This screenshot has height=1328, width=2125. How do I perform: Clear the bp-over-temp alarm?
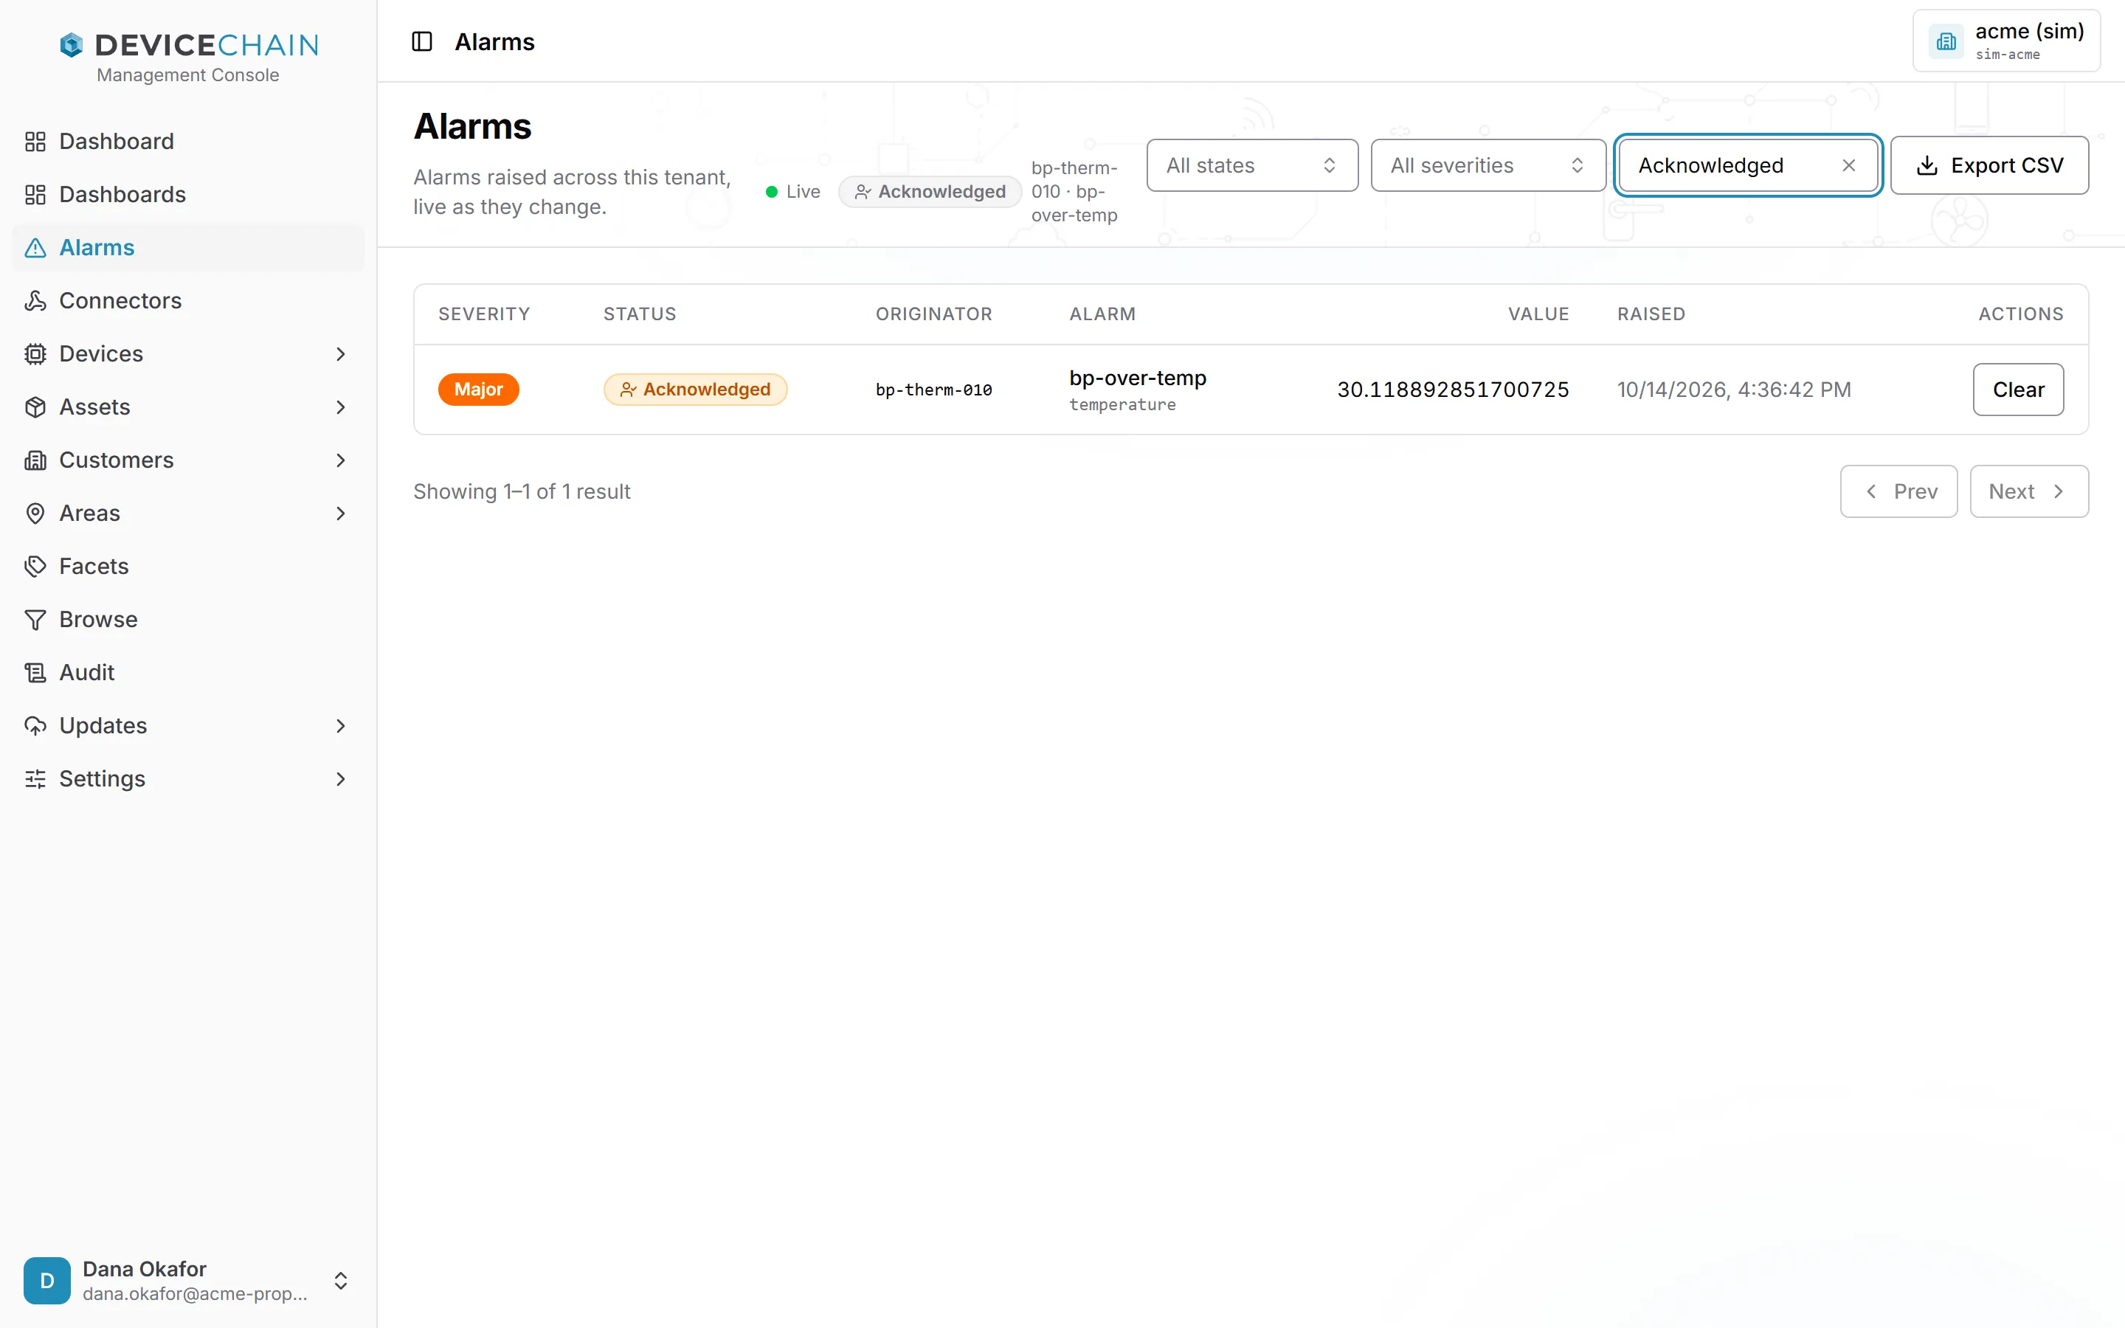point(2018,389)
